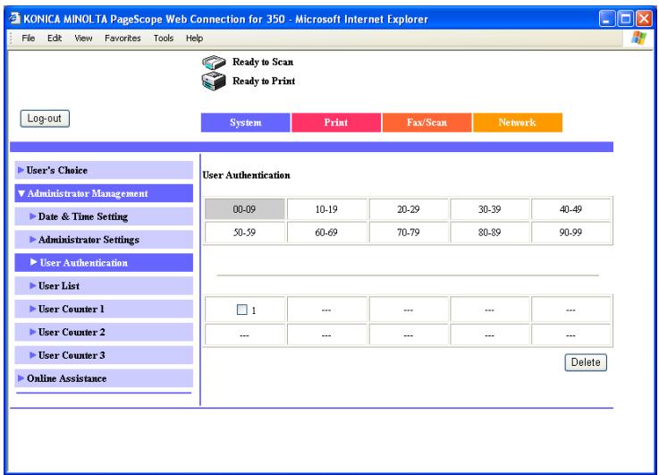Open the Favorites menu
Screen dimensions: 659x475
coord(123,38)
